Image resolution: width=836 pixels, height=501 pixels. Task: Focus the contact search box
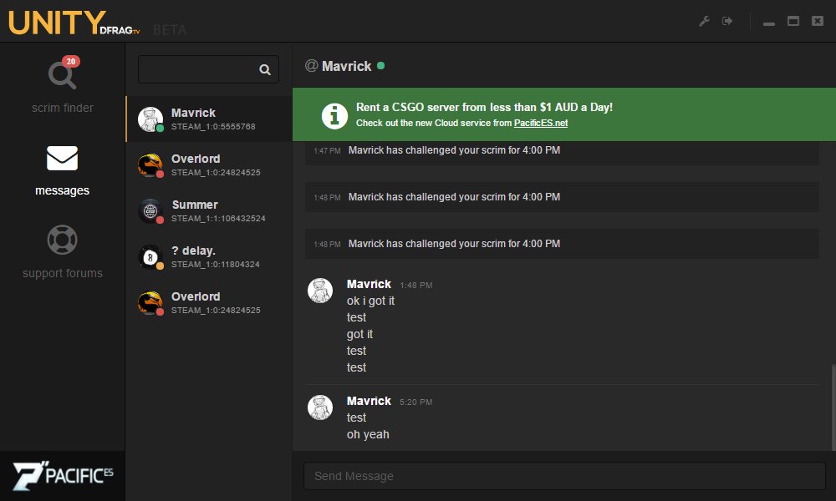pyautogui.click(x=208, y=69)
